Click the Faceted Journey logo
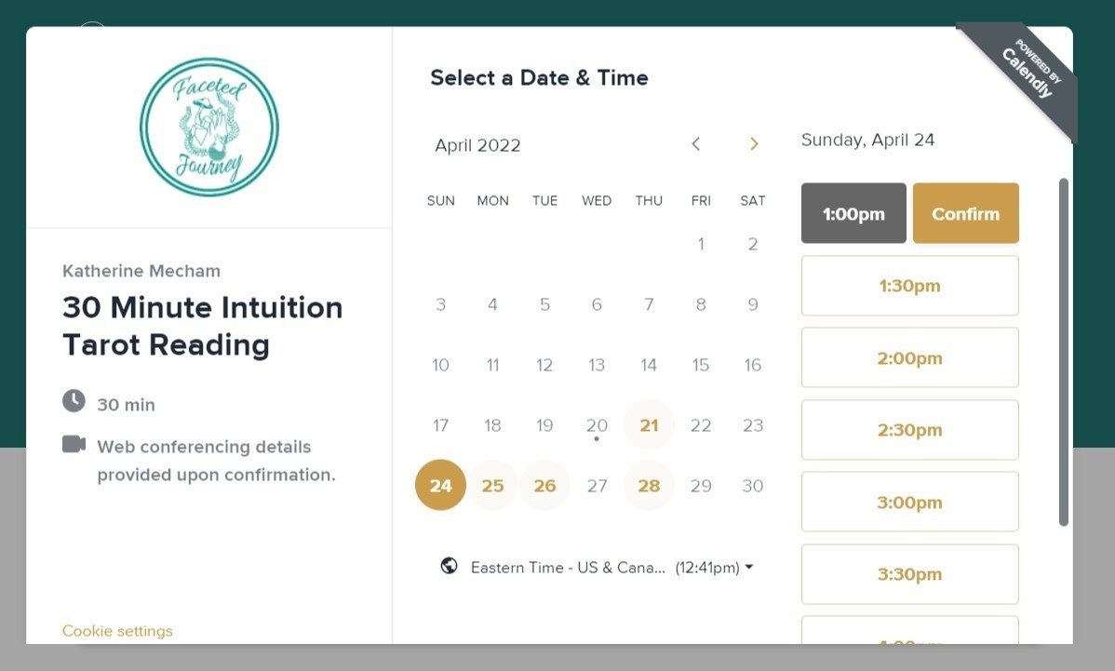Screen dimensions: 1115x671 (x=208, y=127)
